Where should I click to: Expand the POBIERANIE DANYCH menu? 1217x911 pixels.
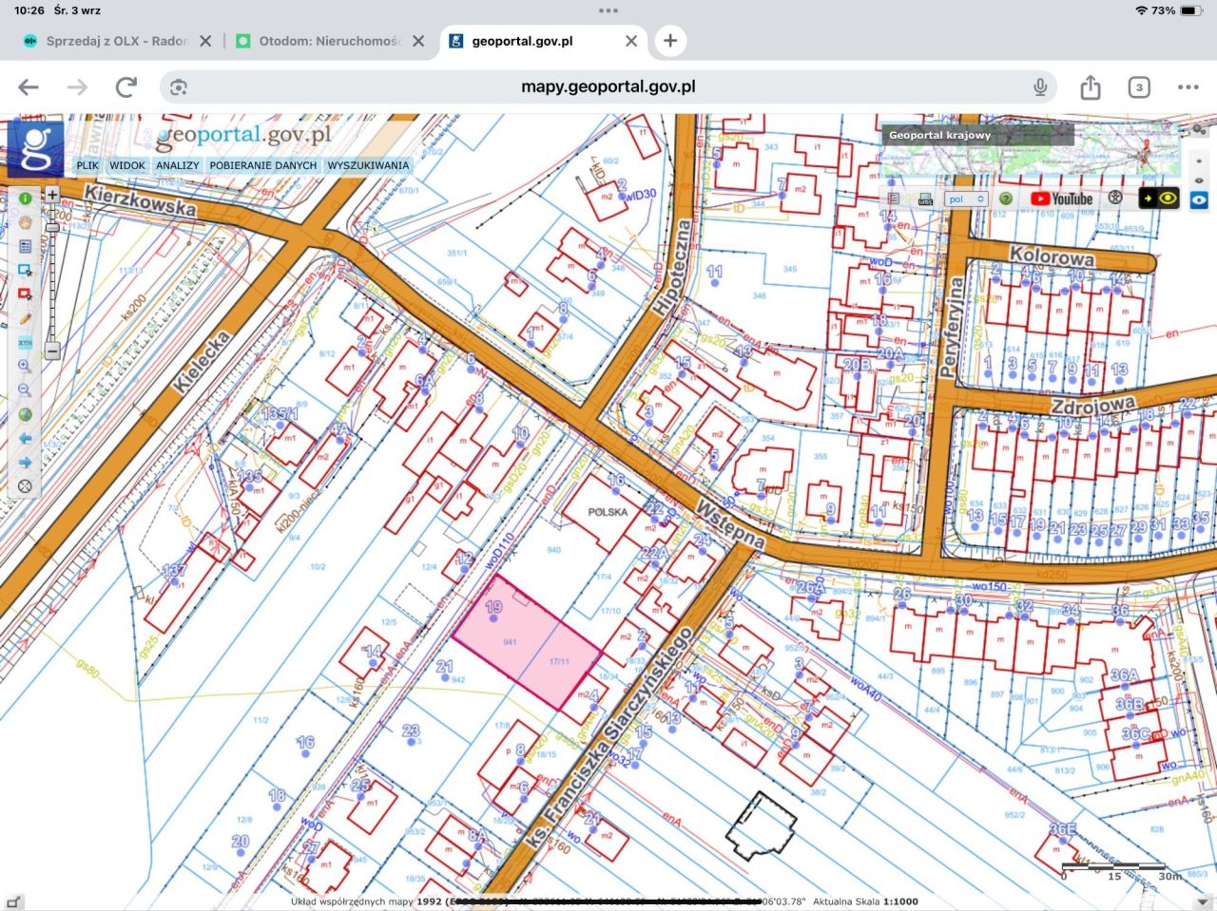pos(263,165)
